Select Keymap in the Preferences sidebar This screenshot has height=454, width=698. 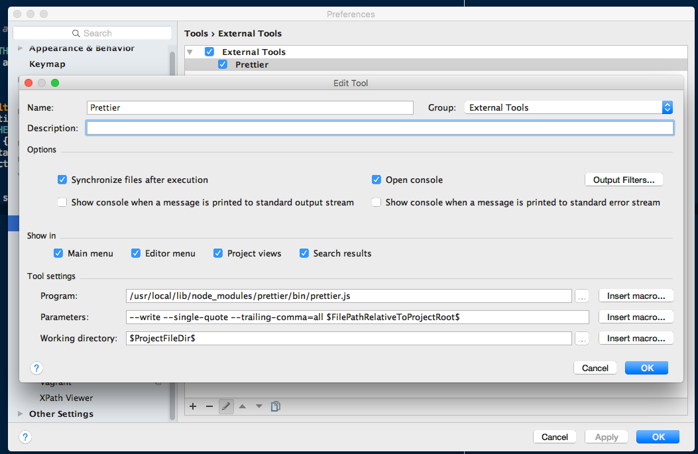click(47, 64)
